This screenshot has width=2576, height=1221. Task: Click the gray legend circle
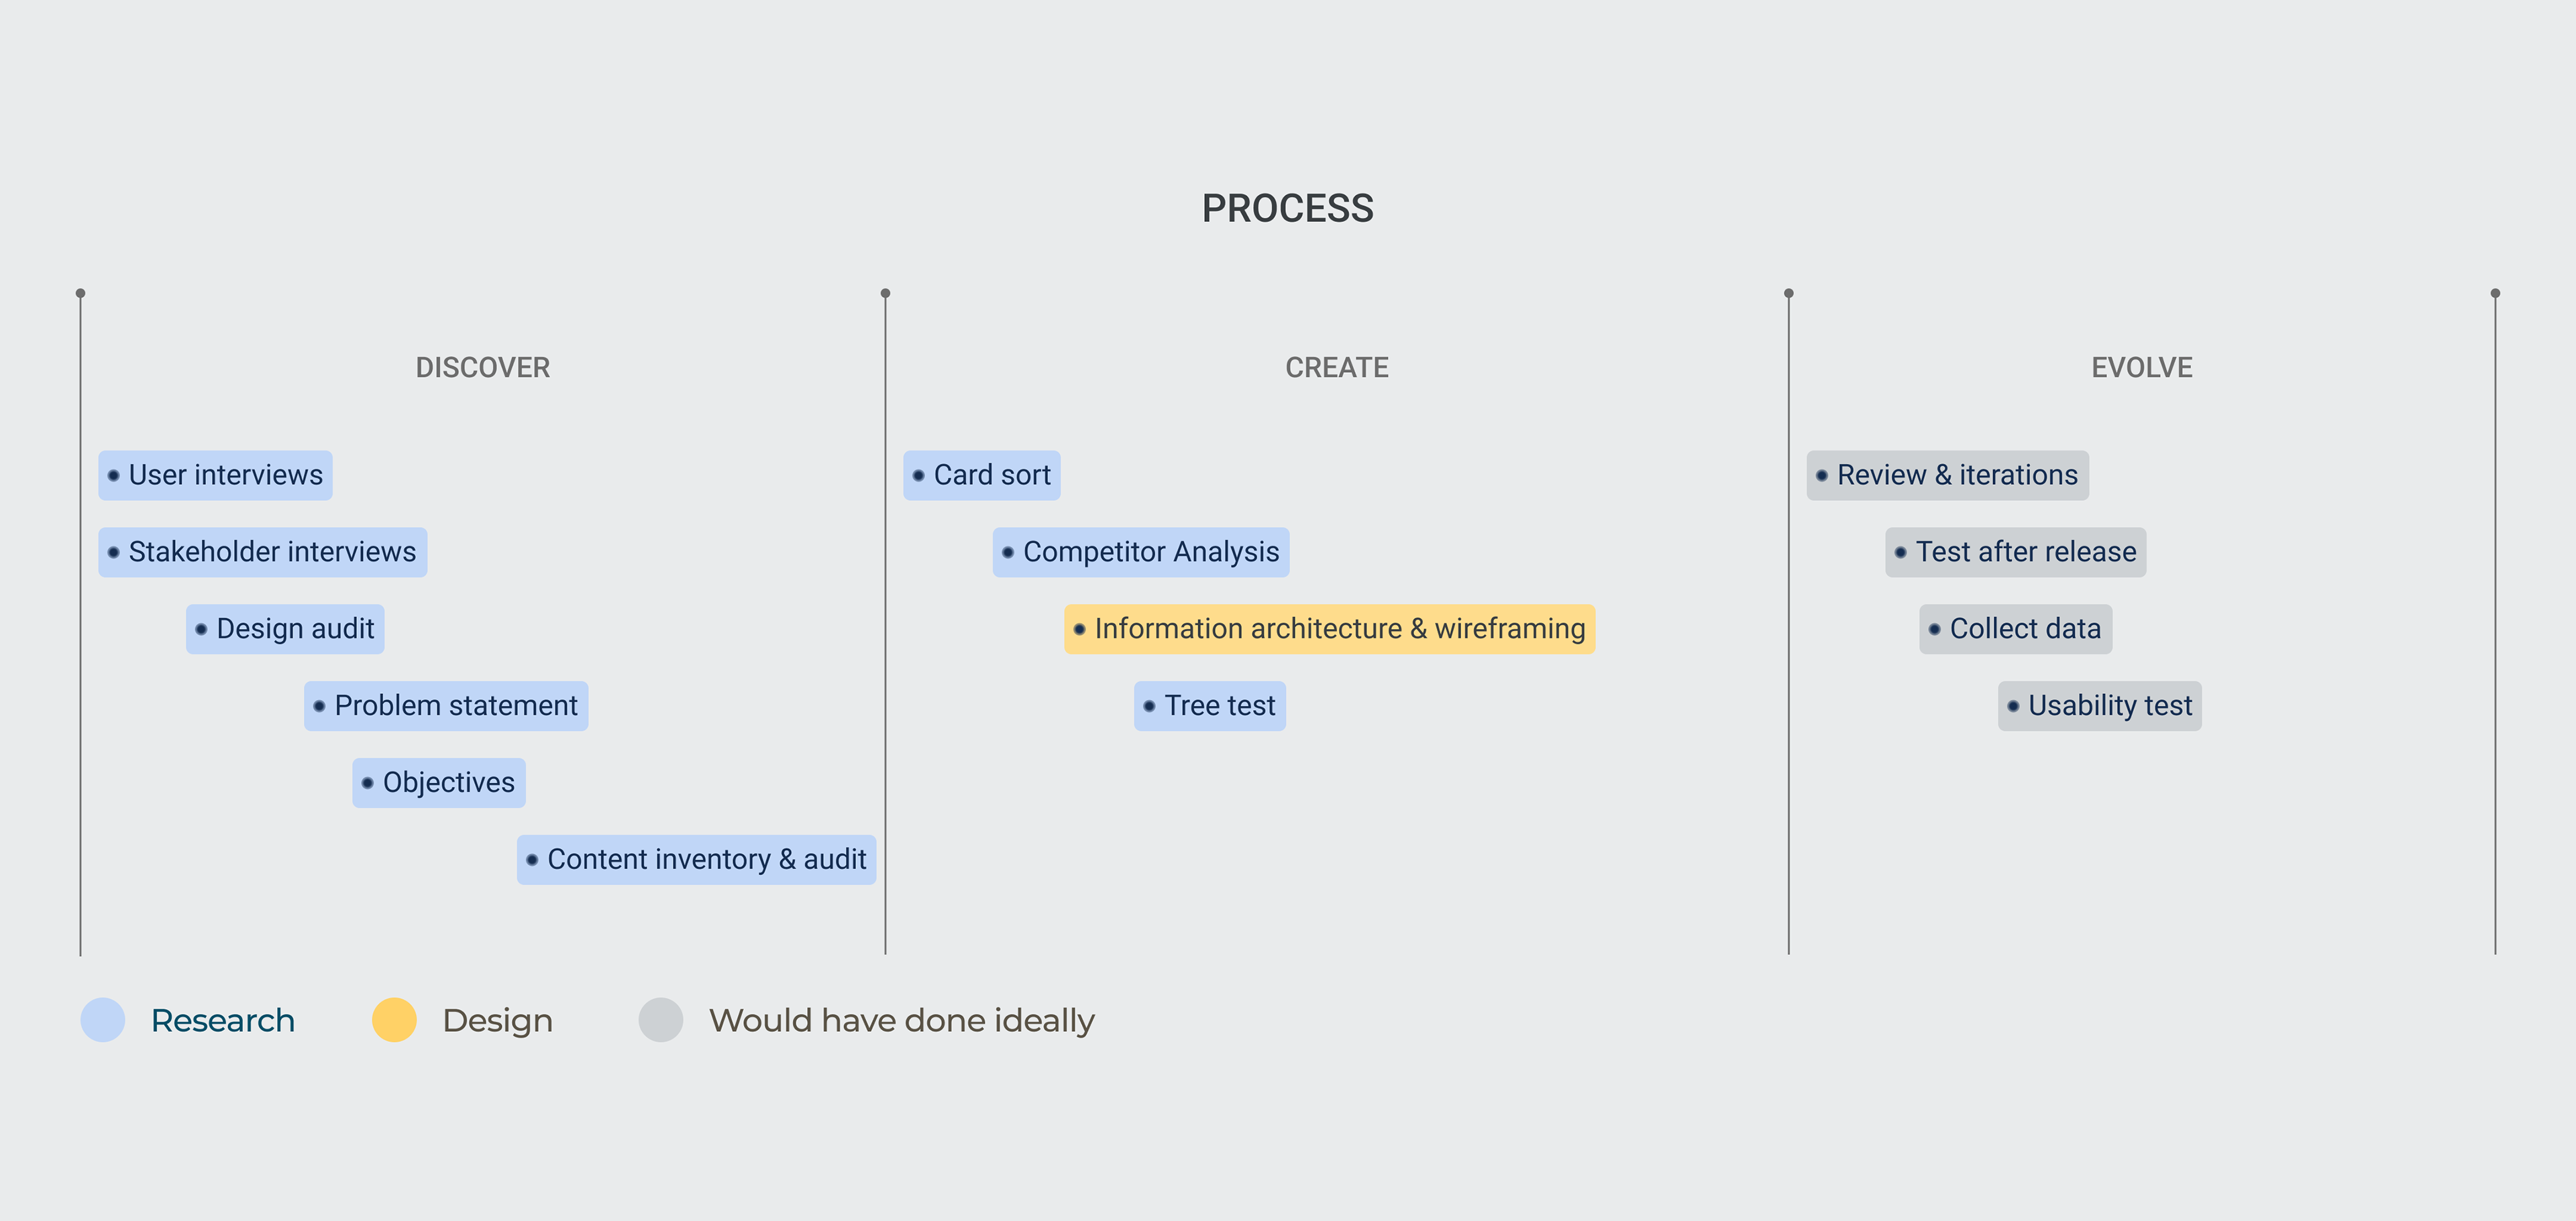(x=661, y=1019)
